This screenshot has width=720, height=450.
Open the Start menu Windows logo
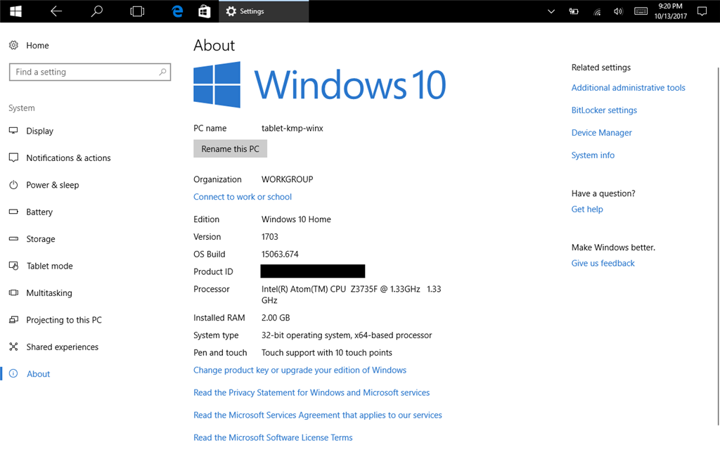15,11
